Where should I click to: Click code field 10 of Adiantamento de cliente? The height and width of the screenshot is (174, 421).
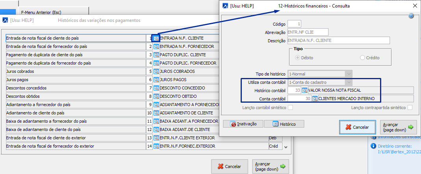pos(150,113)
